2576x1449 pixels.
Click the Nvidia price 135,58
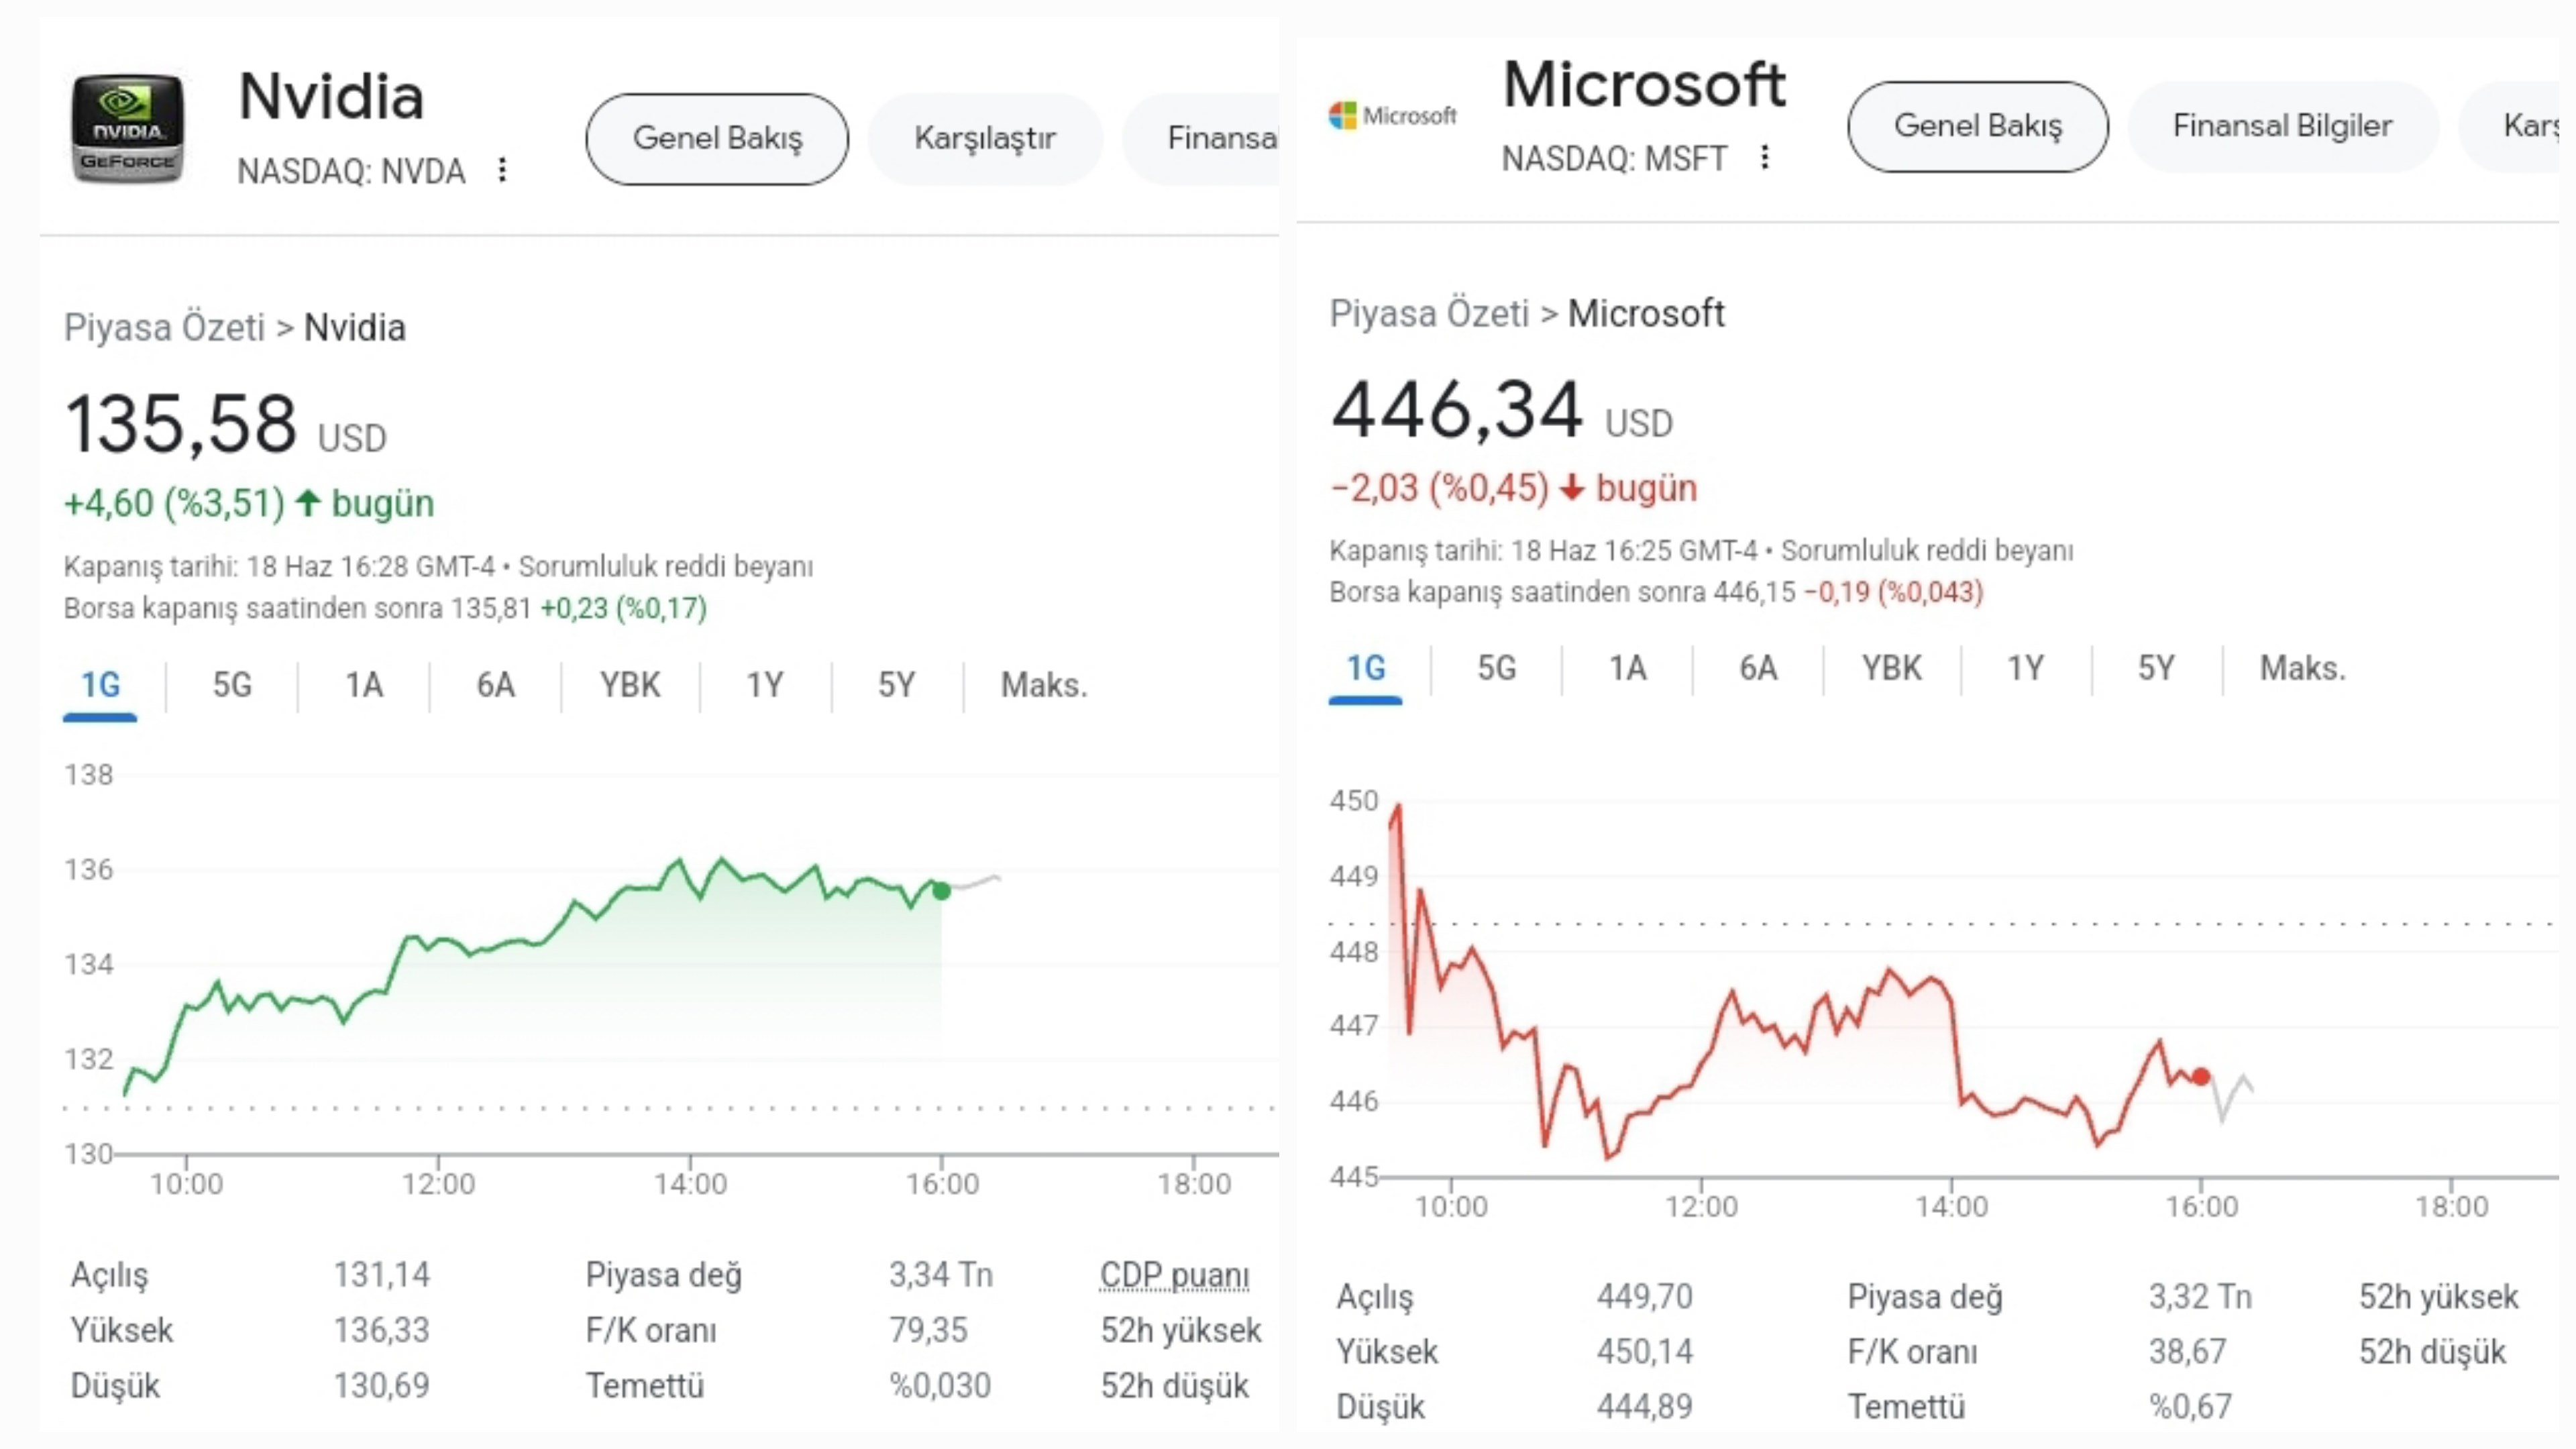(181, 424)
